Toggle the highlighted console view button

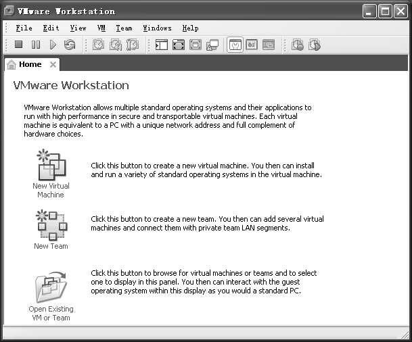coord(235,45)
